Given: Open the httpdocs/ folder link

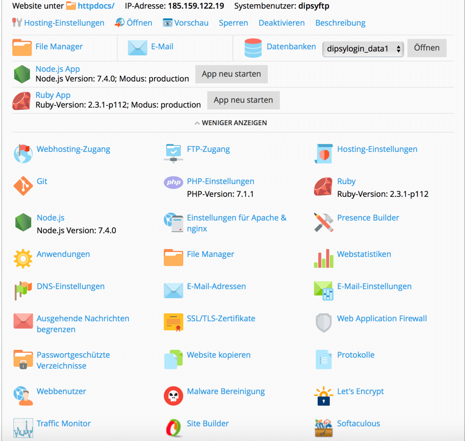Looking at the screenshot, I should coord(96,6).
